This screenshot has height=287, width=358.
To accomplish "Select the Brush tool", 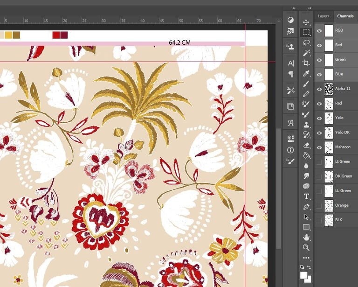I will click(x=306, y=84).
